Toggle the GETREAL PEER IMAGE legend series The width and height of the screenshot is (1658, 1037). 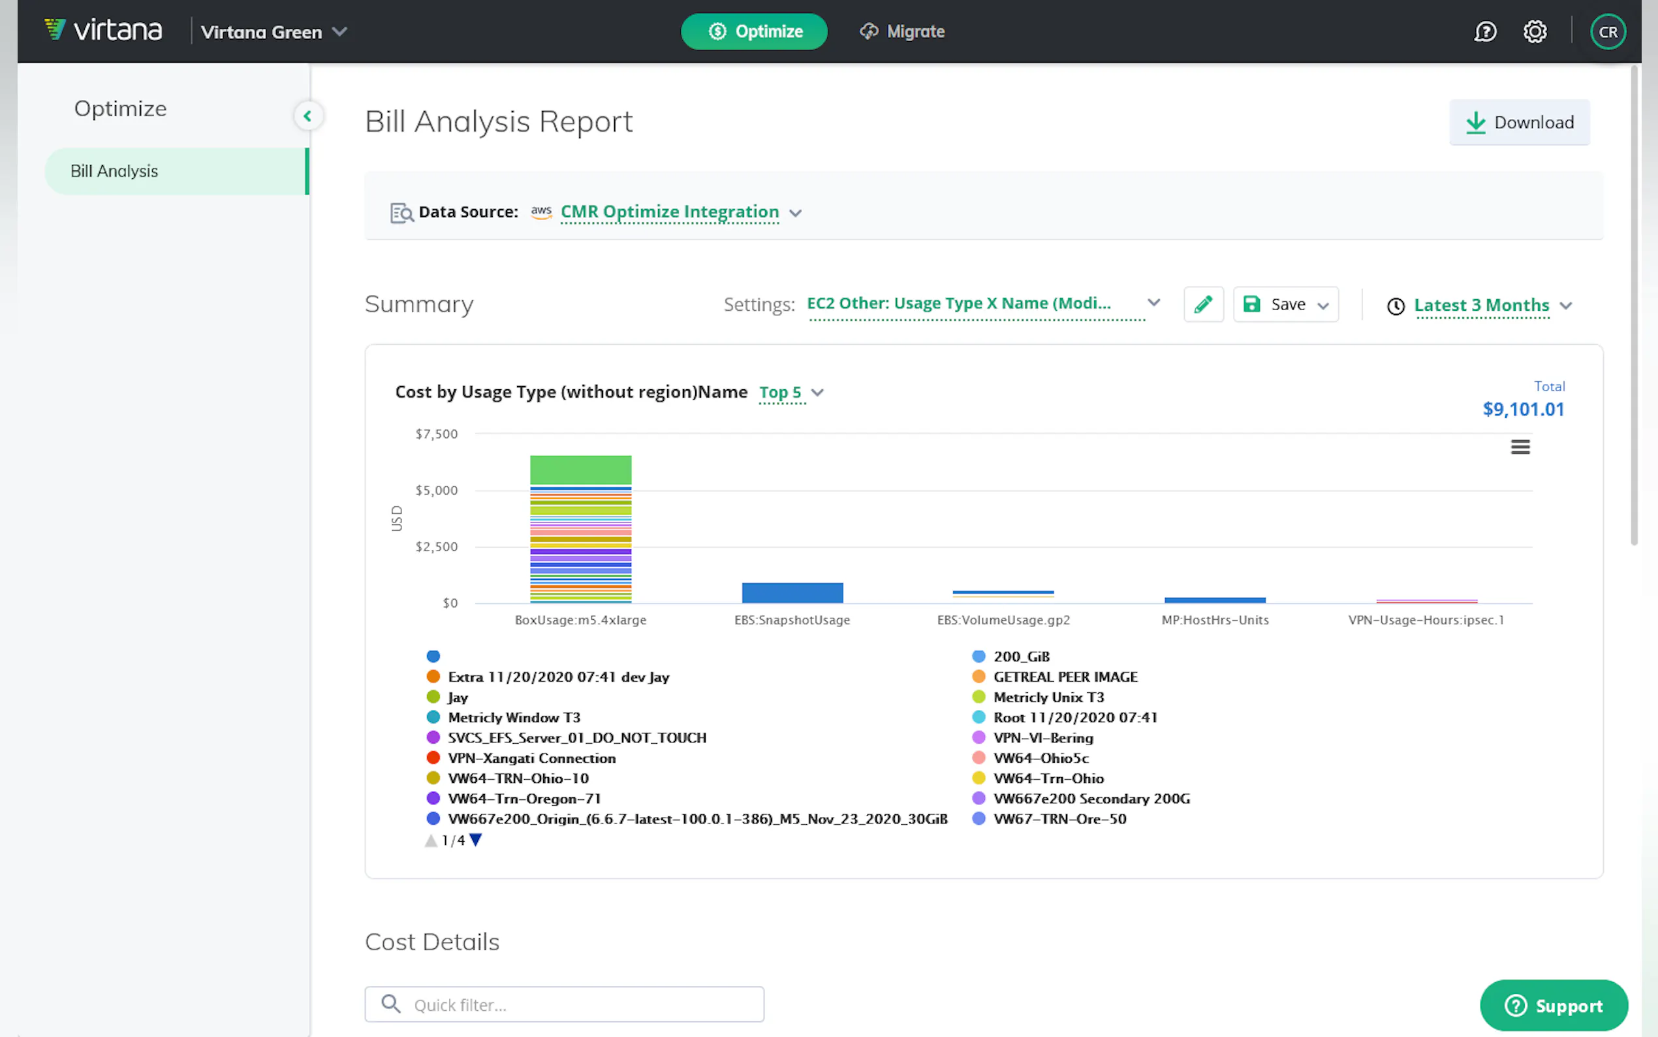pos(1065,677)
